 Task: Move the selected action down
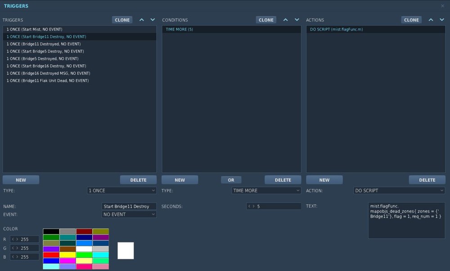tap(442, 20)
